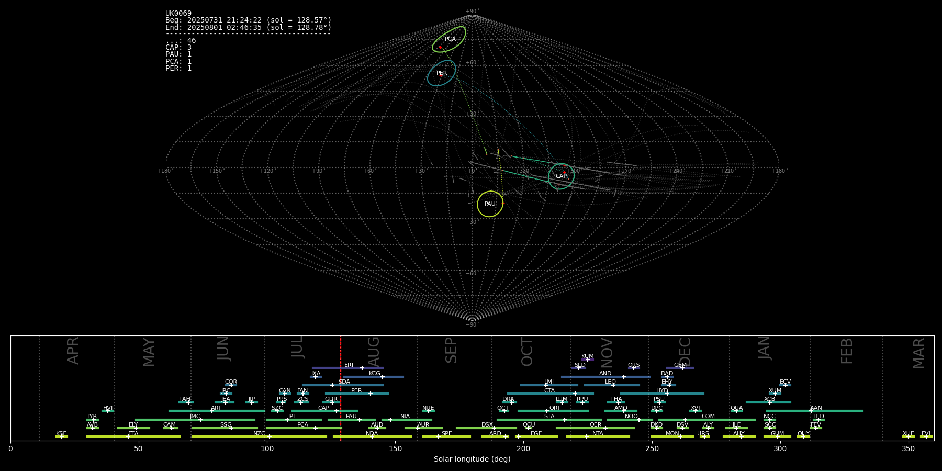
Task: Click the KUM shower label in the timeline
Action: pos(588,356)
